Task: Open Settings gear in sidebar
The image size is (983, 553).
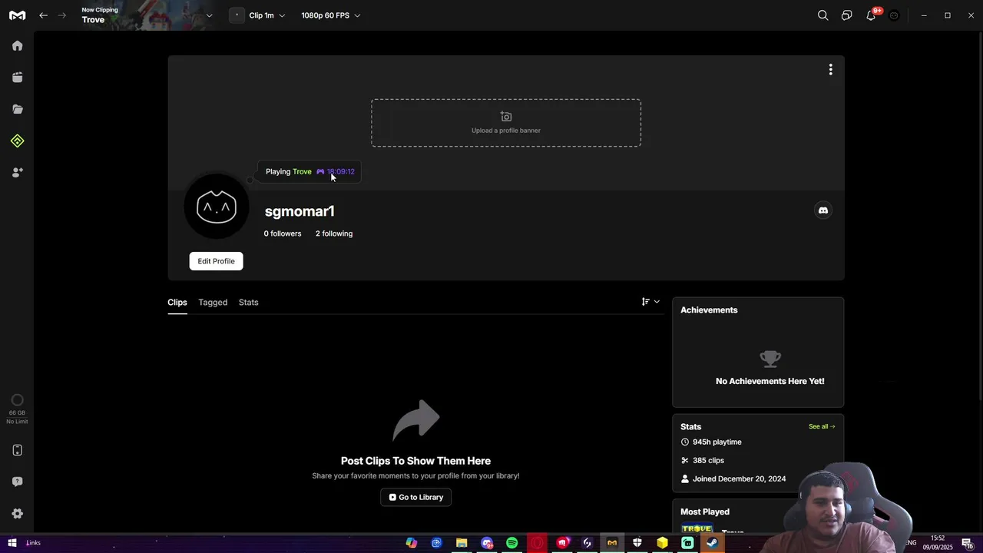Action: [x=17, y=514]
